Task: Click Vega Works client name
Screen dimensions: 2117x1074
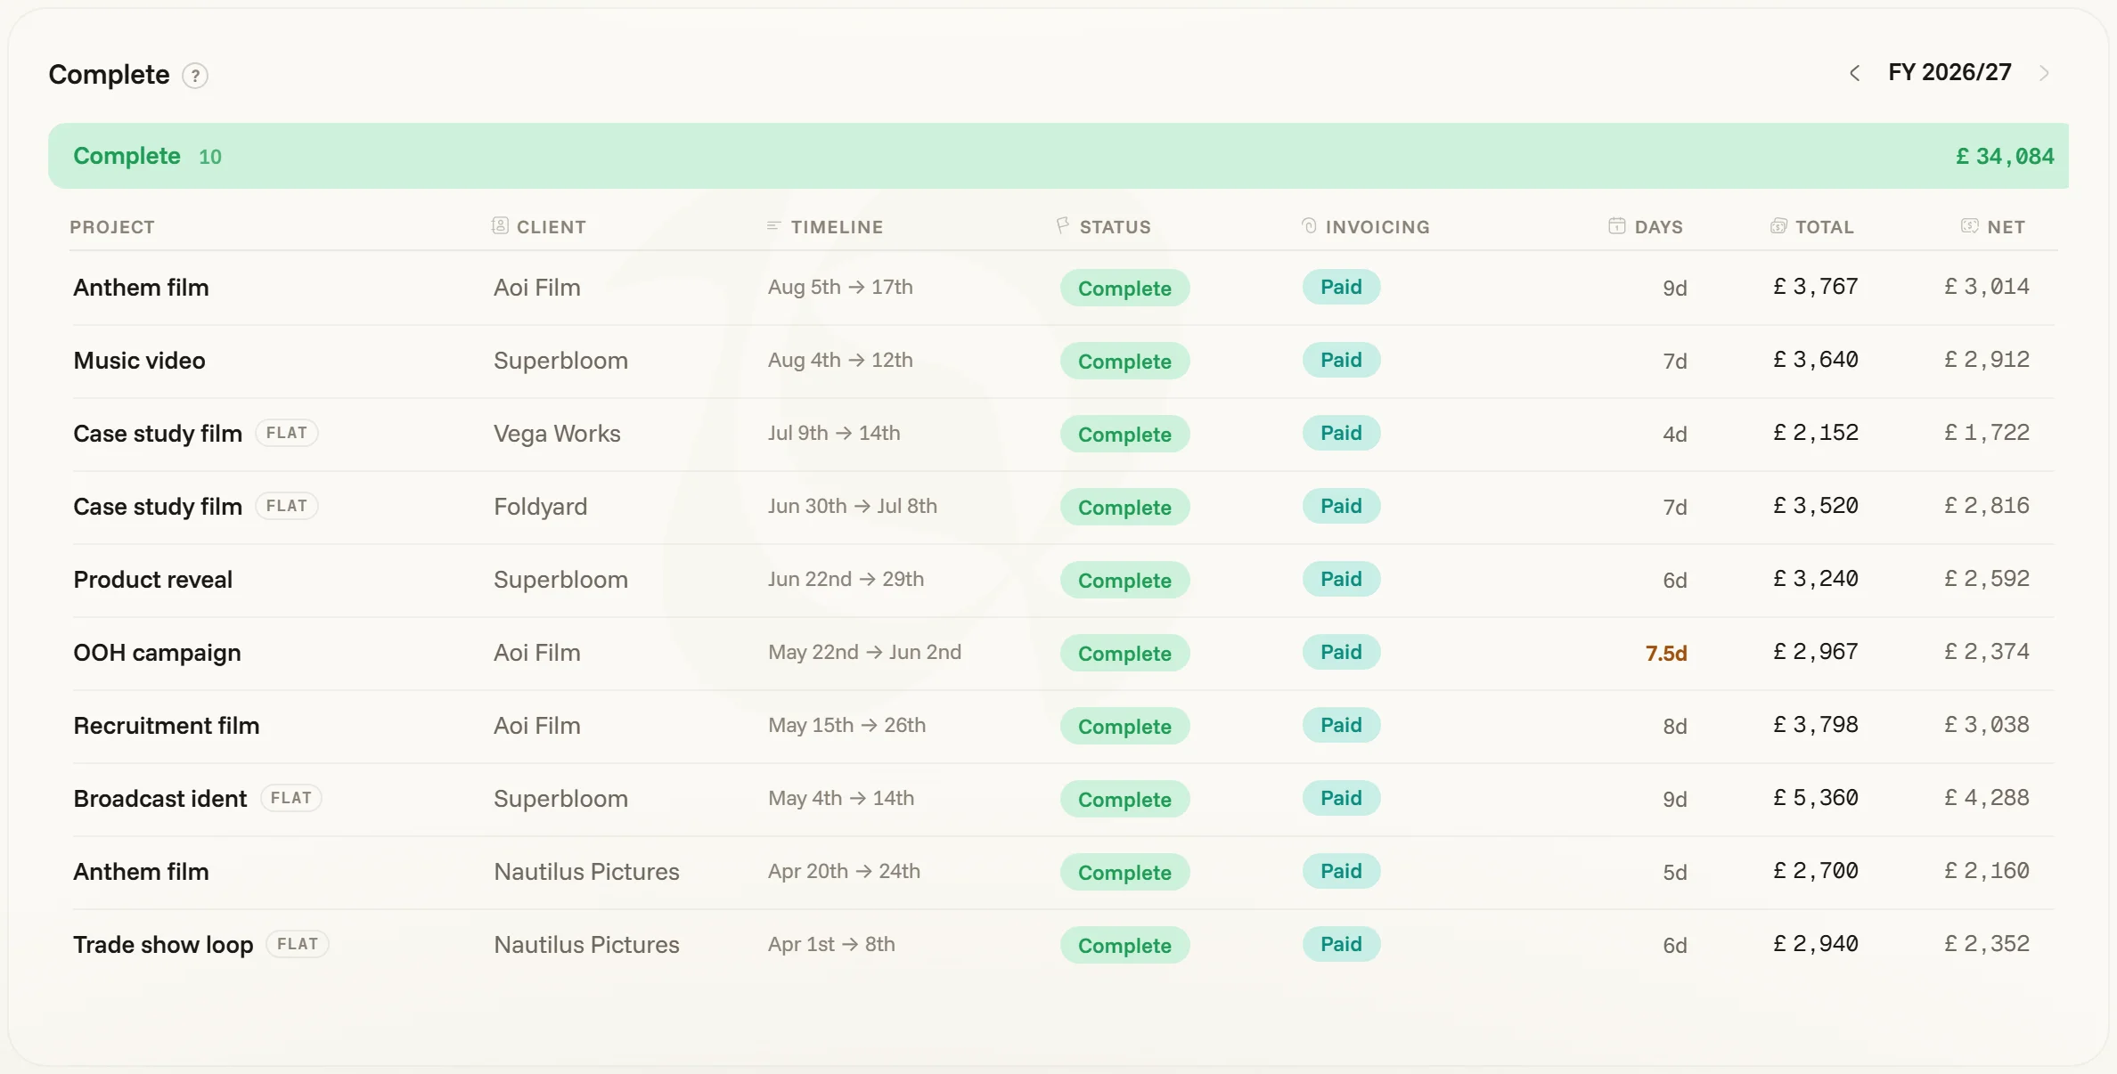Action: pyautogui.click(x=557, y=434)
